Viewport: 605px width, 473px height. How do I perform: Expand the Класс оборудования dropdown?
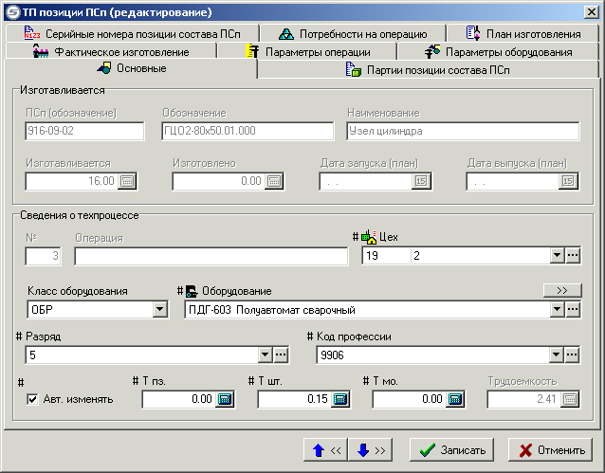point(158,309)
